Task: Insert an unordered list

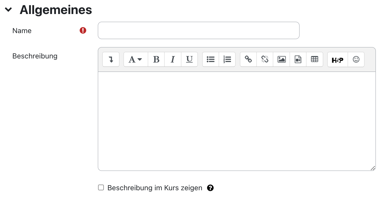Action: [x=210, y=59]
